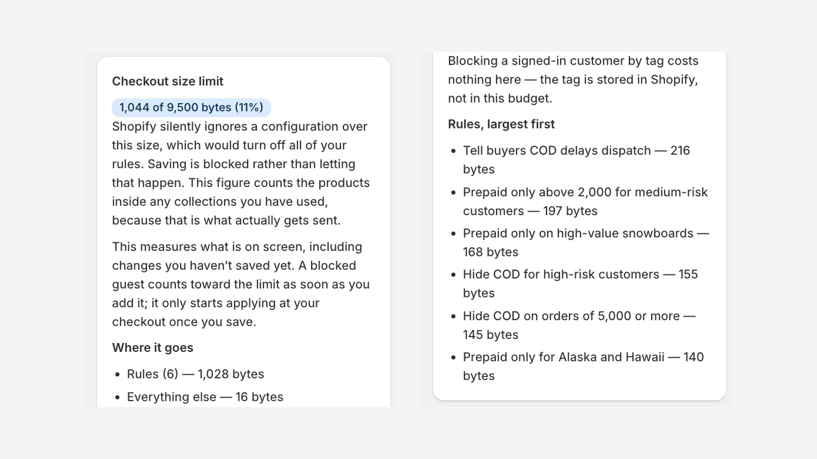Click bullet marker before Alaska and Hawaii rule

point(453,358)
